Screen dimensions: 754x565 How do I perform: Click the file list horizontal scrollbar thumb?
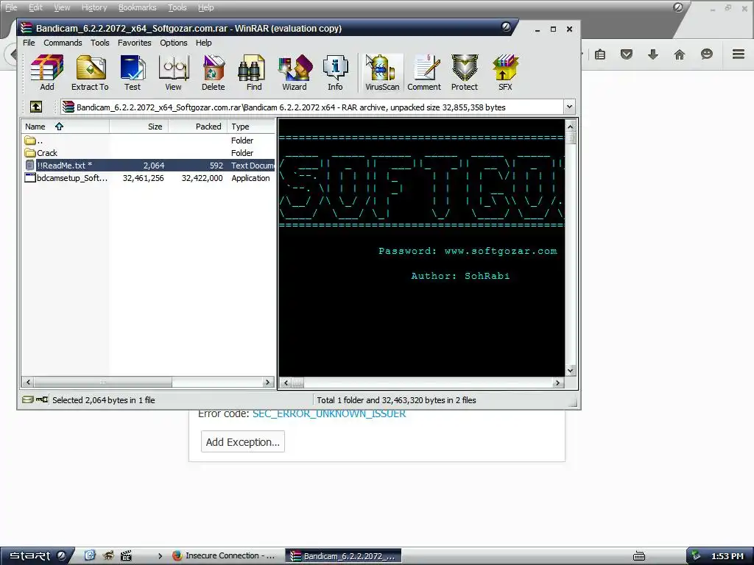point(103,382)
